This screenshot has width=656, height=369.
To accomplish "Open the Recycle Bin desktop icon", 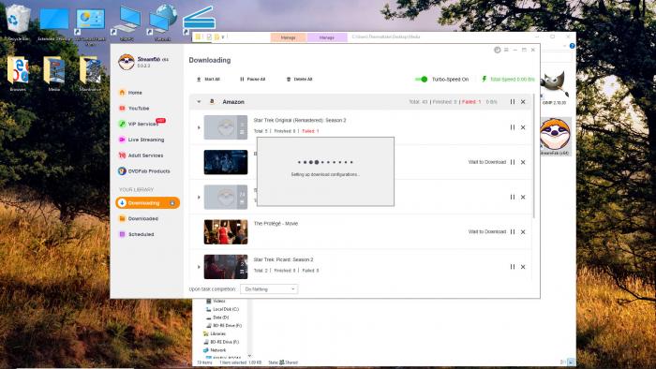I will pyautogui.click(x=18, y=23).
